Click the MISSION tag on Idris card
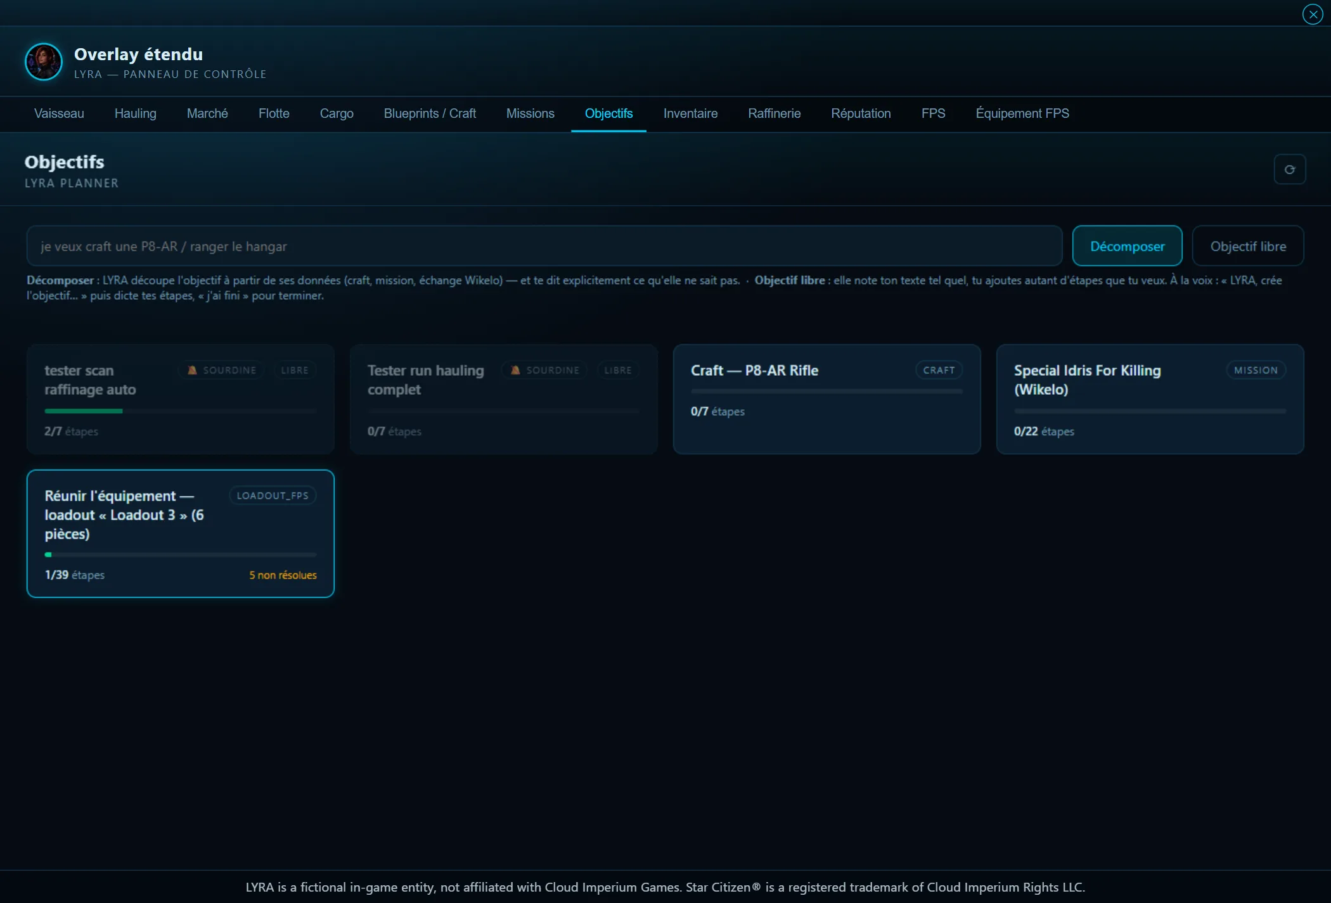The image size is (1331, 903). 1256,370
